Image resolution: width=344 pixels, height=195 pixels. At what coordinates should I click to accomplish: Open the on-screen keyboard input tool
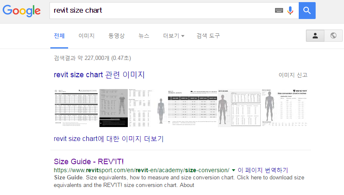pyautogui.click(x=279, y=11)
